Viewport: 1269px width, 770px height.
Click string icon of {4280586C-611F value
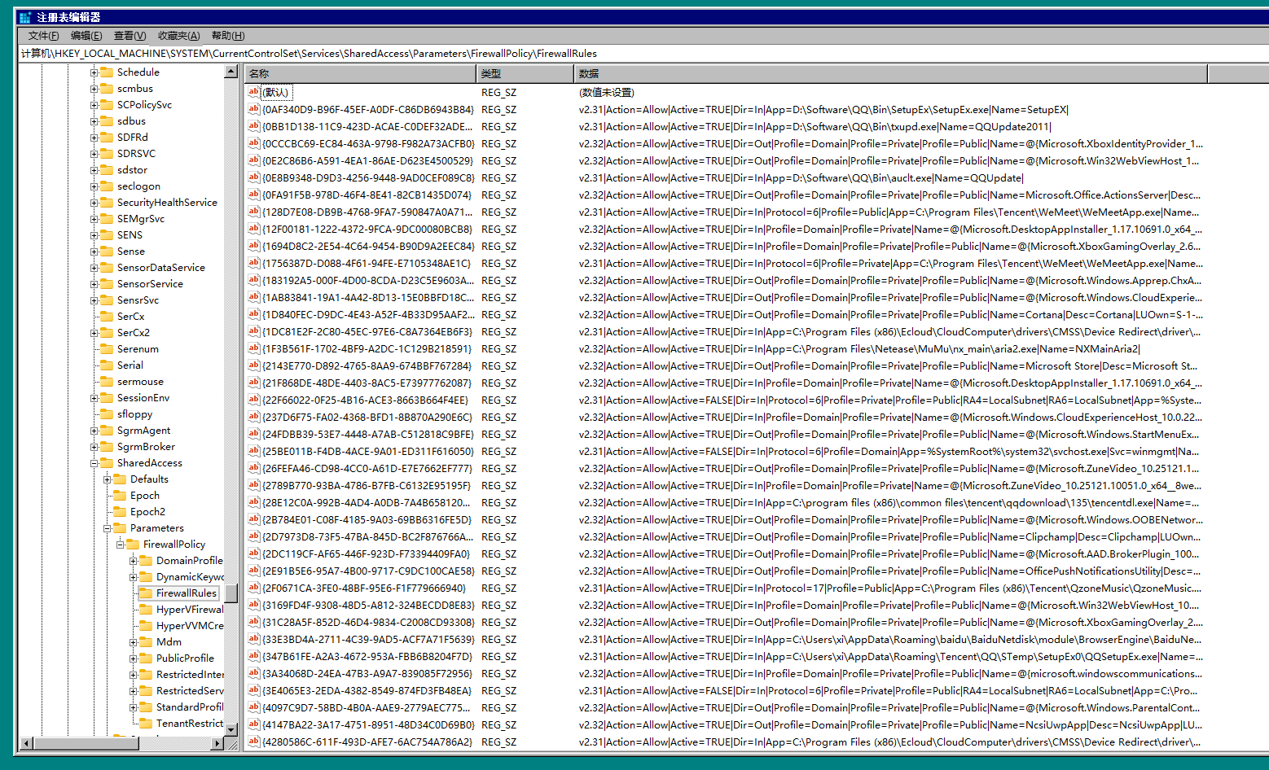[254, 742]
